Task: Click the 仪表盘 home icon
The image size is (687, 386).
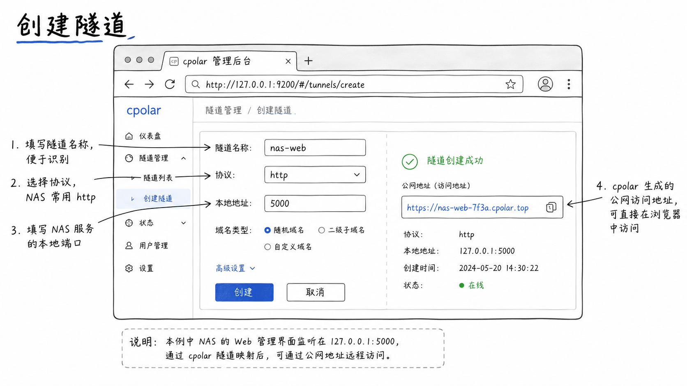Action: [x=129, y=136]
